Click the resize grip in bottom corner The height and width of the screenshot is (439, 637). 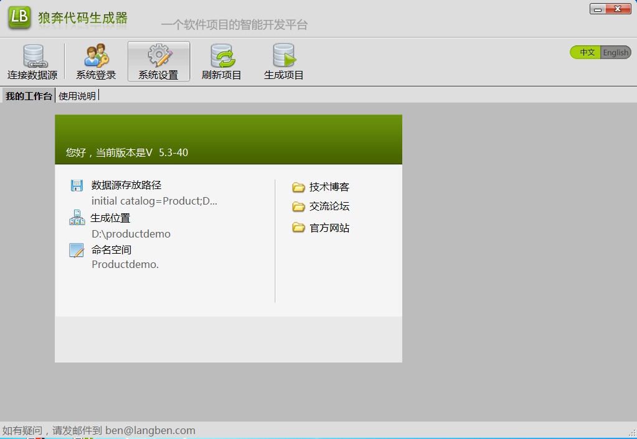pyautogui.click(x=633, y=433)
